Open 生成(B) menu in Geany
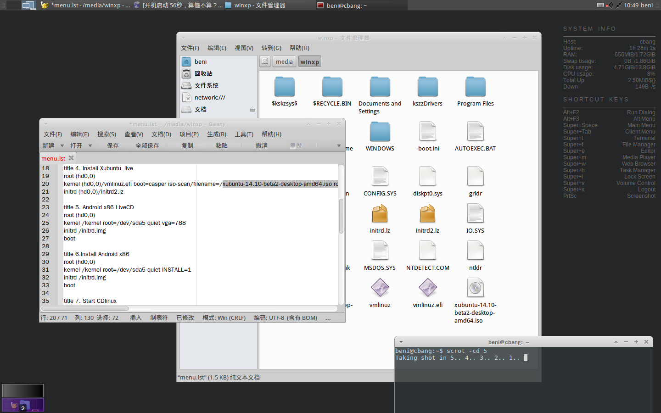Image resolution: width=661 pixels, height=413 pixels. coord(217,134)
